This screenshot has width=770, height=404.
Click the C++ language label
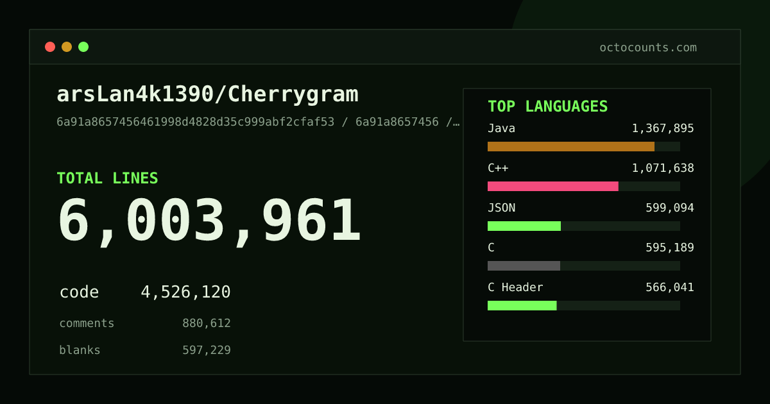pos(498,168)
